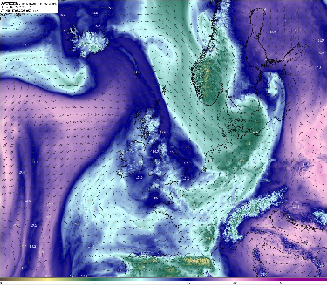Click the 18.6 value in the upper right

point(288,21)
